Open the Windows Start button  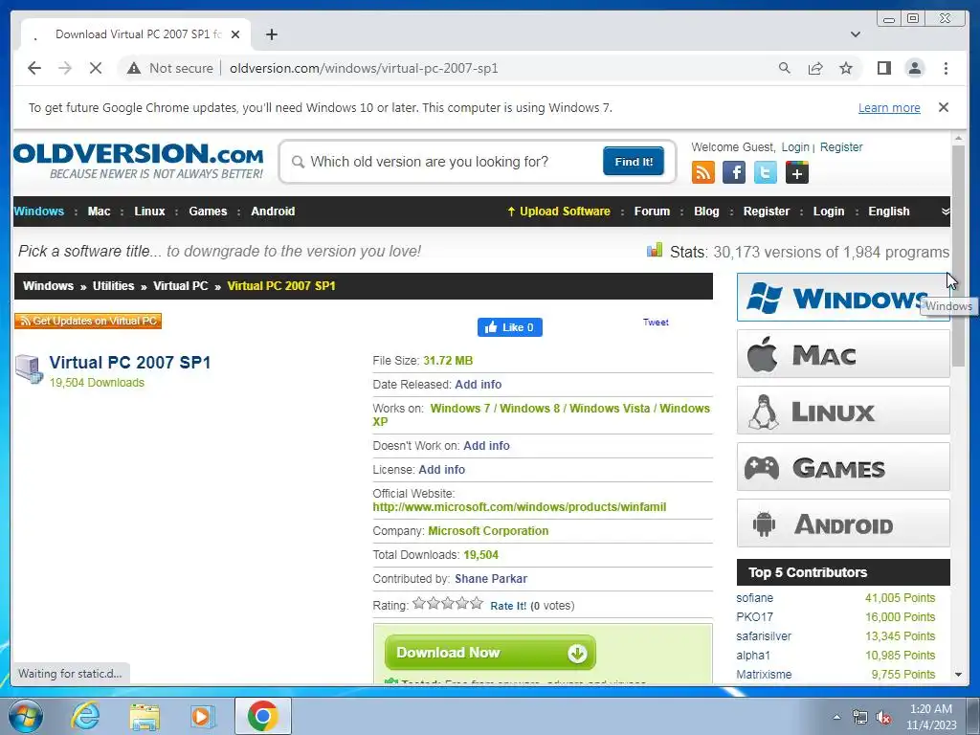pos(25,716)
